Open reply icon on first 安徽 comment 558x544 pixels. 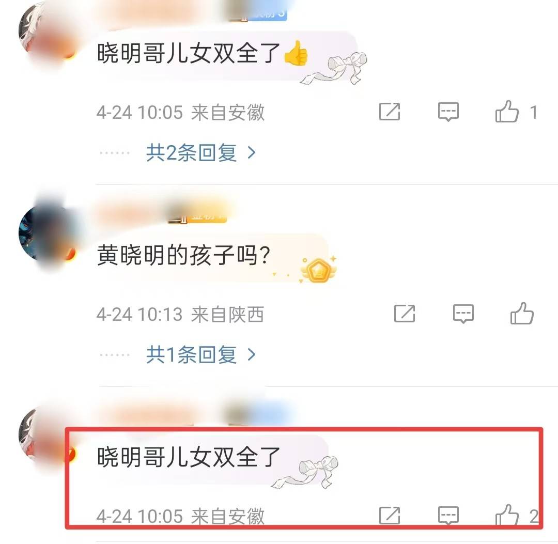pos(448,112)
